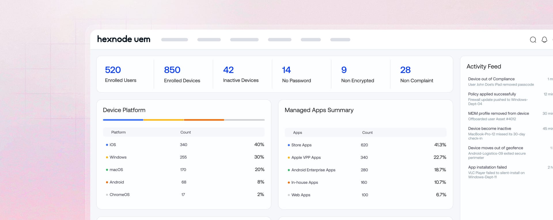Select the Android Enterprise Apps row
Screen dimensions: 553x220
[x=365, y=170]
